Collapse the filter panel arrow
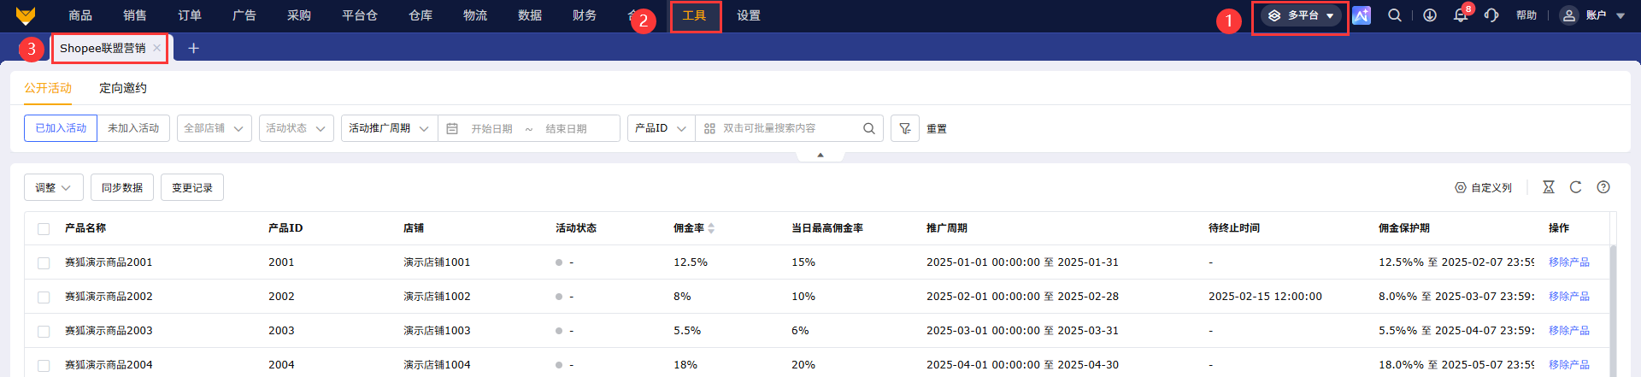Viewport: 1641px width, 377px height. click(820, 156)
